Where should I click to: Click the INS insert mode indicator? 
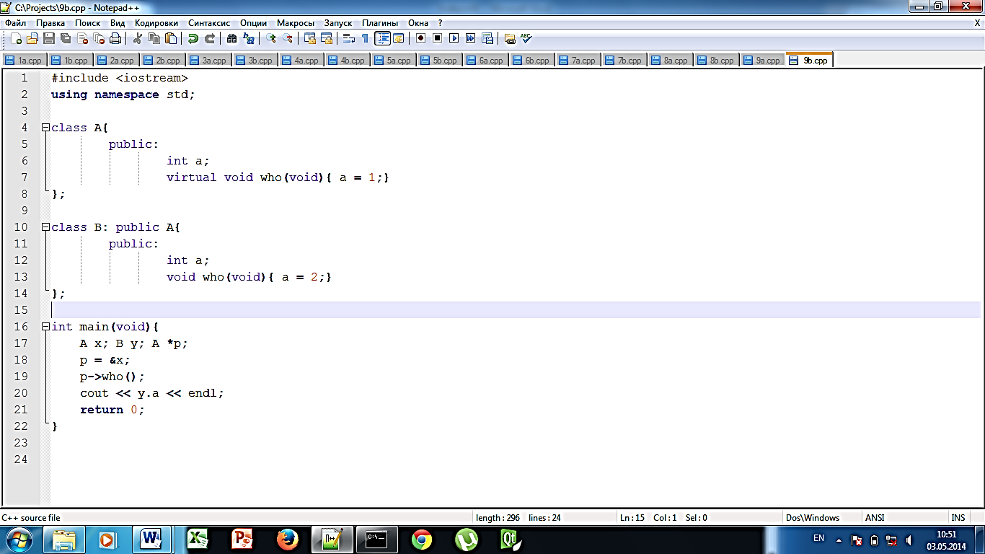click(958, 517)
